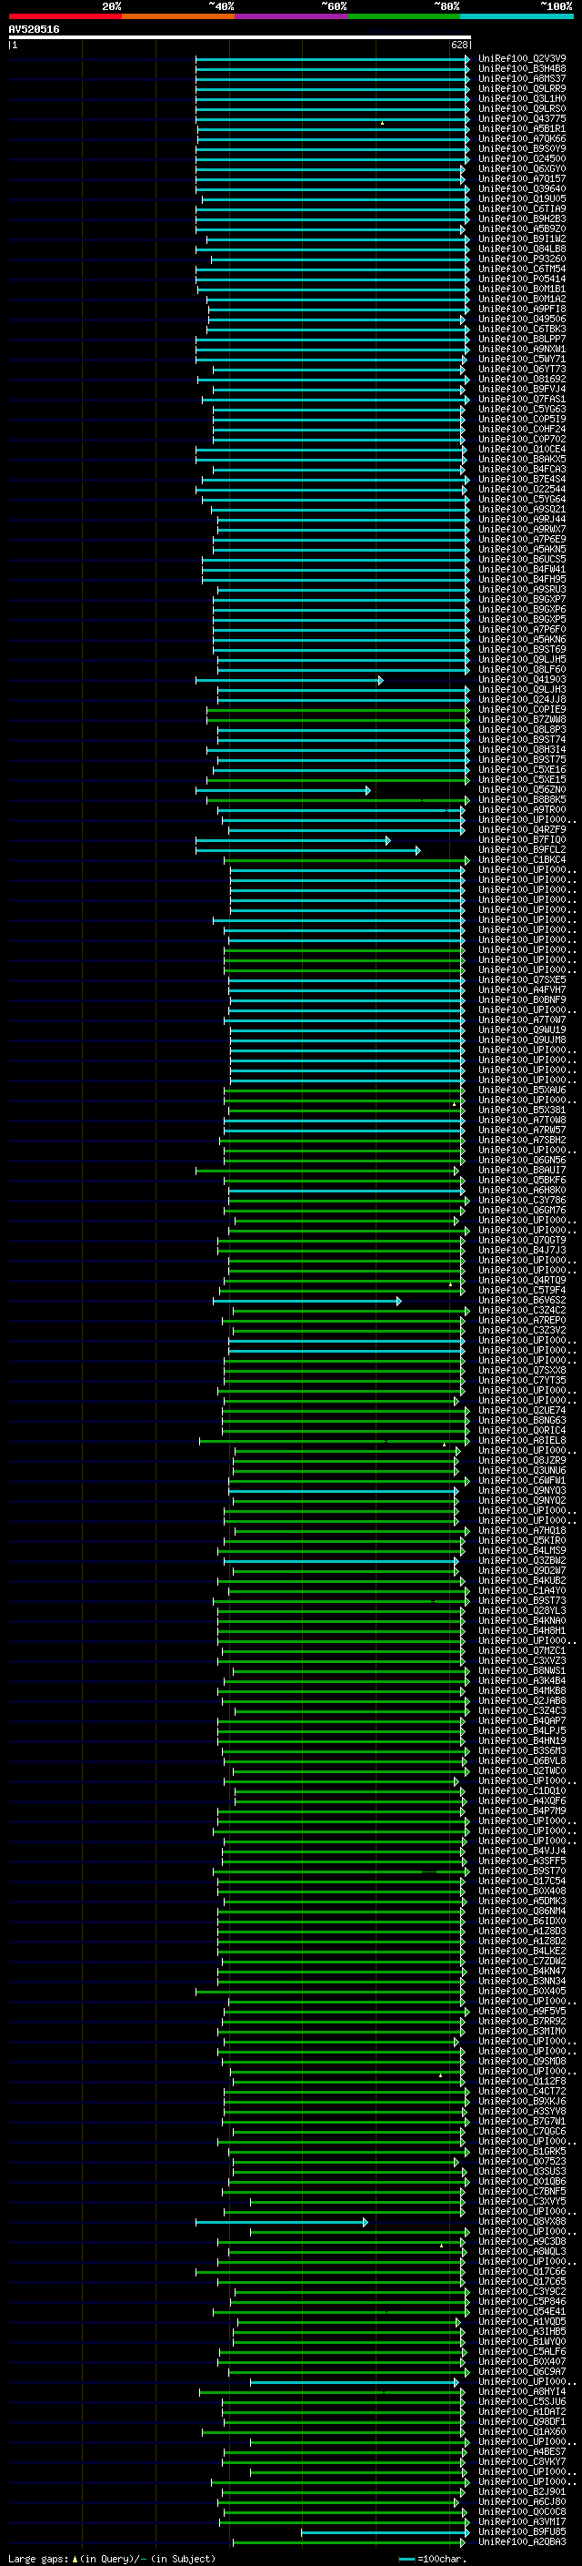Click the purple ~60% identity legend segment
This screenshot has width=582, height=2566.
[x=290, y=16]
